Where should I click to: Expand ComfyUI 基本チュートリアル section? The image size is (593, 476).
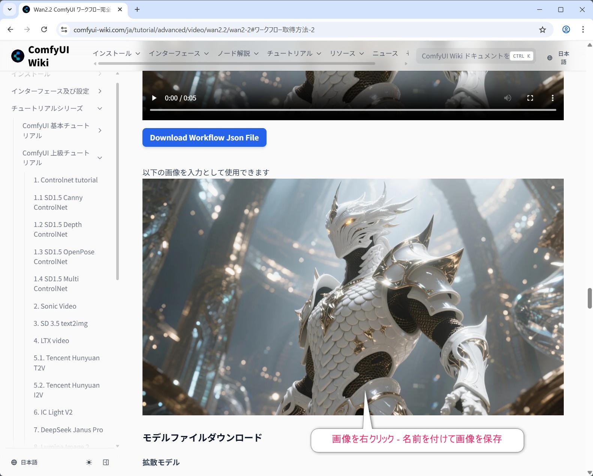tap(62, 130)
